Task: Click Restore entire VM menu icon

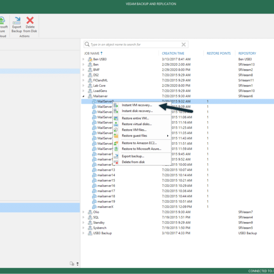Action: point(116,118)
